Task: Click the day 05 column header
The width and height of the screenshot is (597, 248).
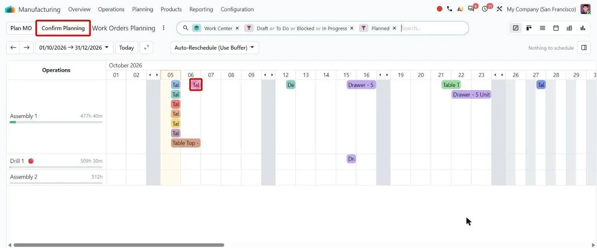Action: click(x=171, y=75)
